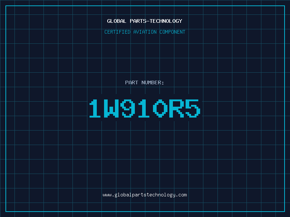The image size is (290, 217).
Task: Select the part number 1W910R5
Action: (145, 108)
